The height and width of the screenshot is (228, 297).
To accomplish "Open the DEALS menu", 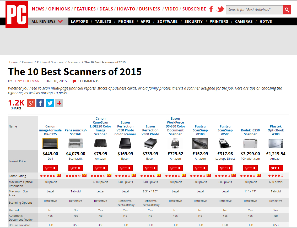I will click(x=106, y=9).
